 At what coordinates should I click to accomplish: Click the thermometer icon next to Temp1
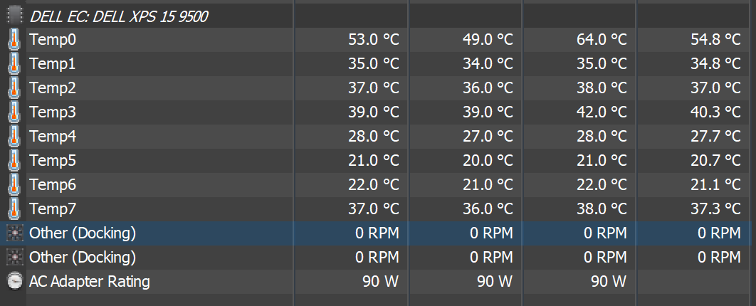(x=14, y=64)
